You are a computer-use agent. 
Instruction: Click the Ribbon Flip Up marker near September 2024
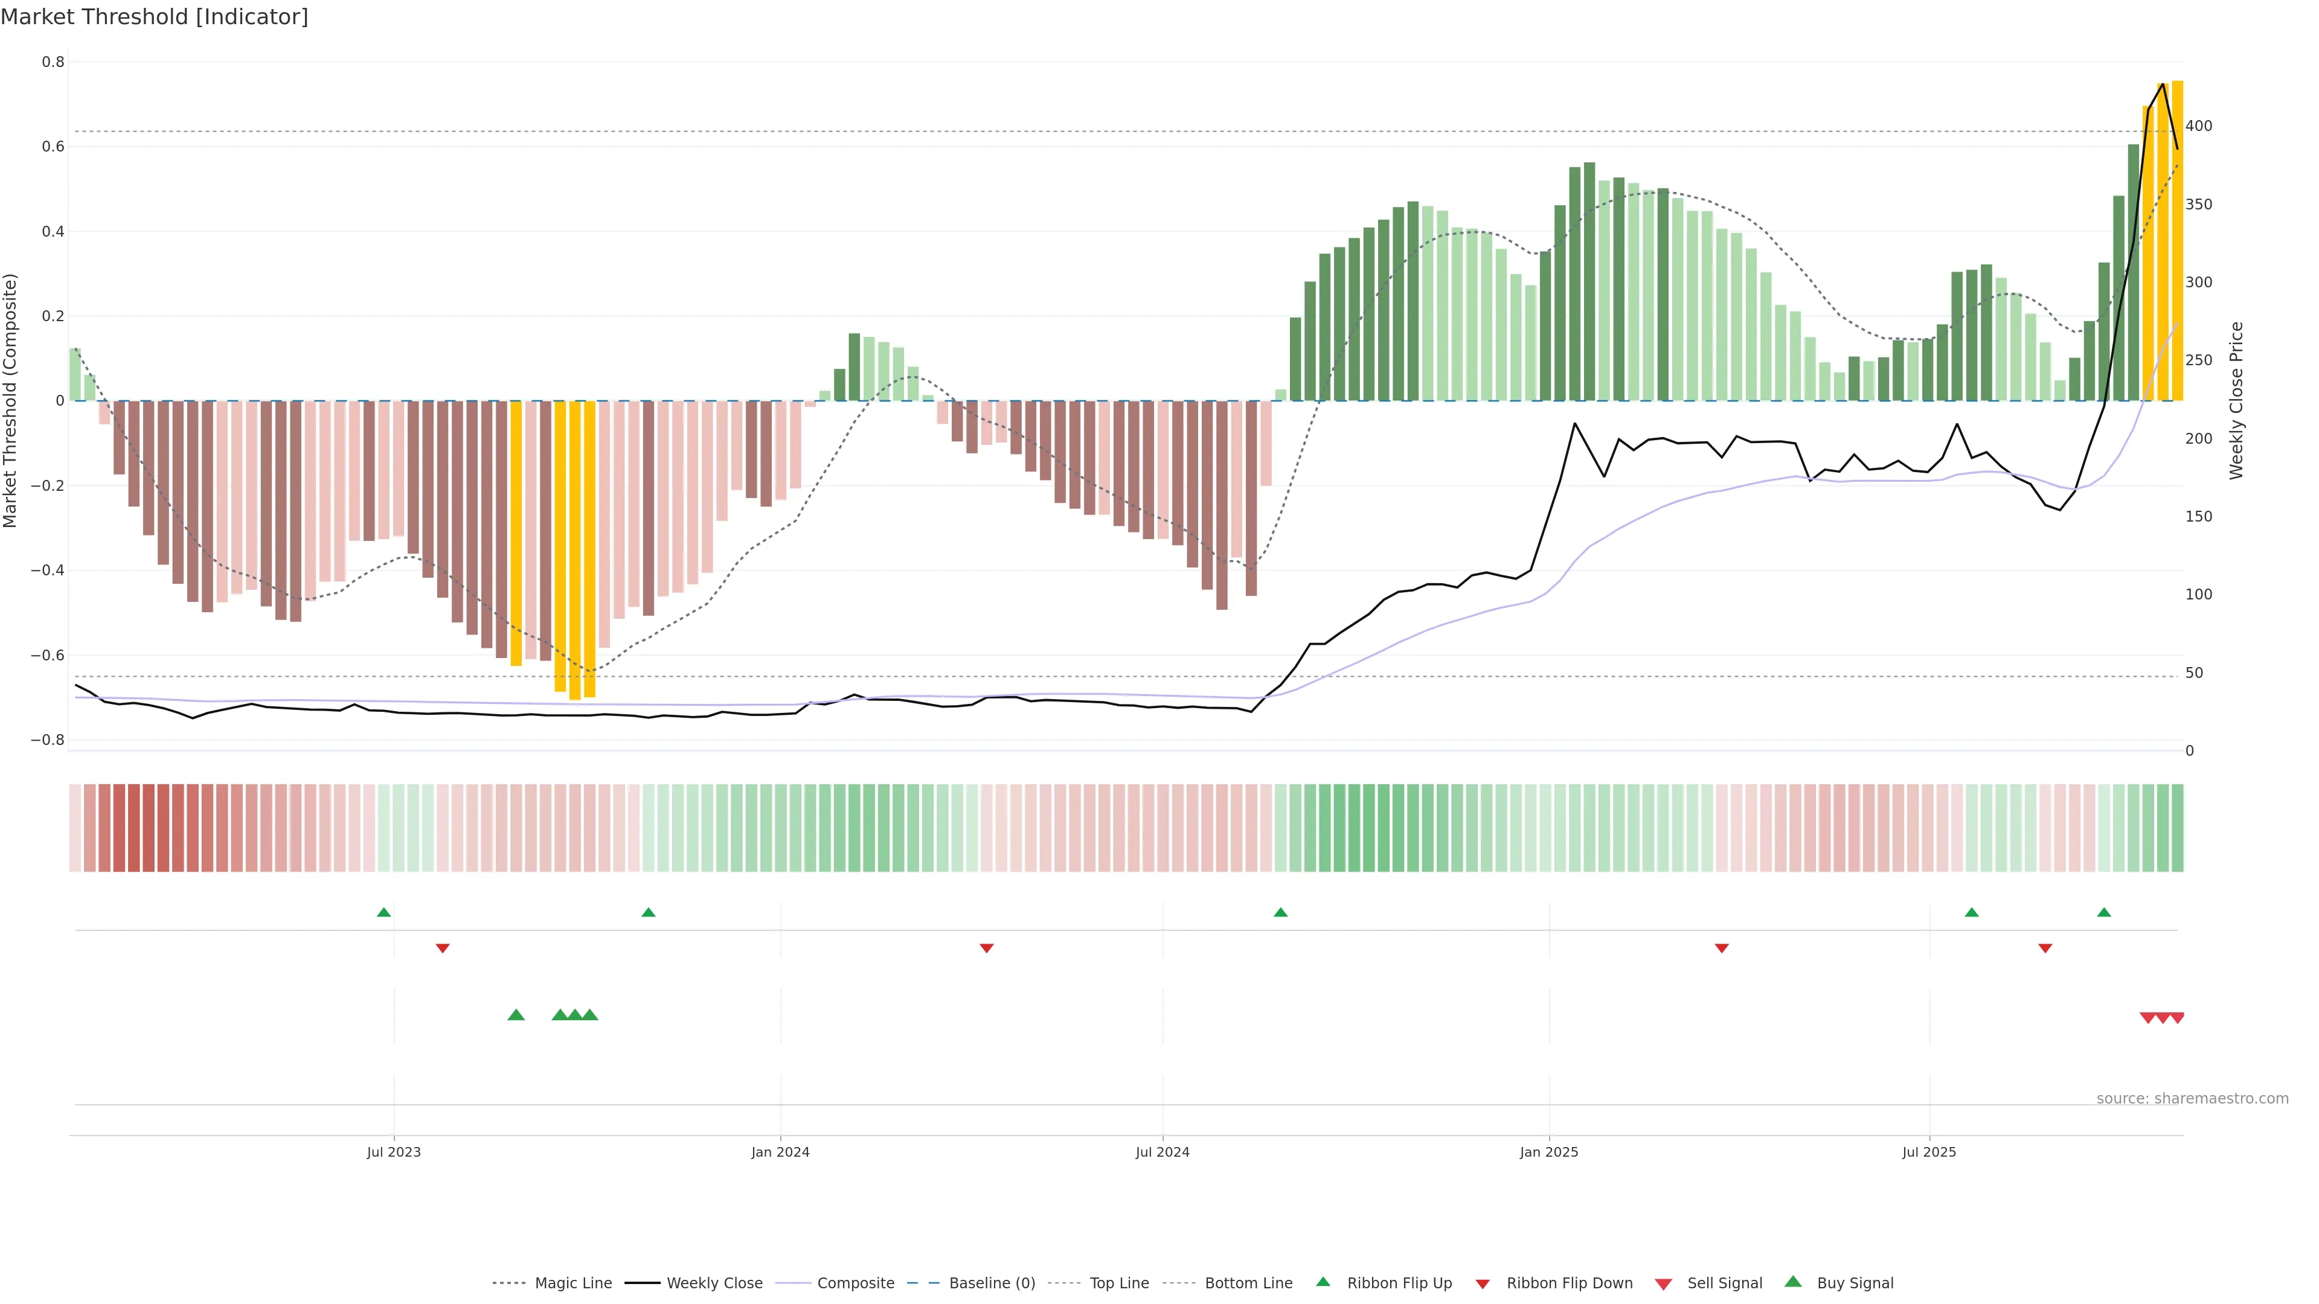[x=1280, y=913]
